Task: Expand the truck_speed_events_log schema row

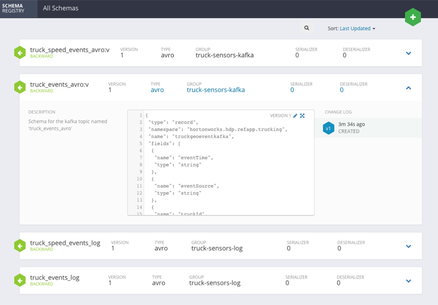Action: point(408,246)
